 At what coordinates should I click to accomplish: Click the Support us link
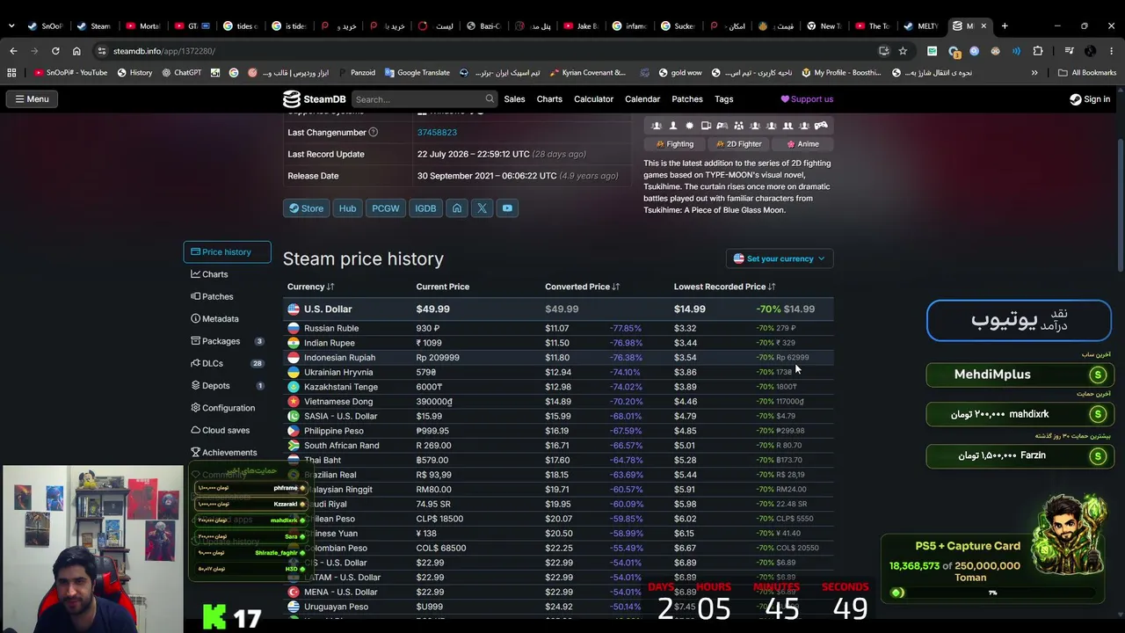click(x=807, y=99)
